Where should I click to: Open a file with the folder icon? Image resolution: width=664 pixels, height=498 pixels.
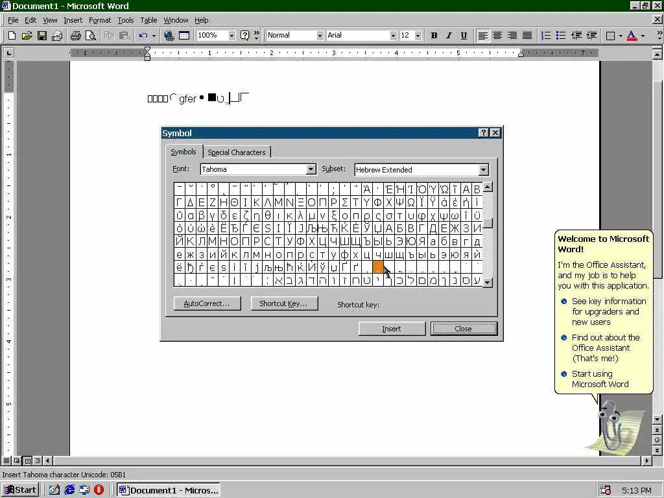point(27,36)
